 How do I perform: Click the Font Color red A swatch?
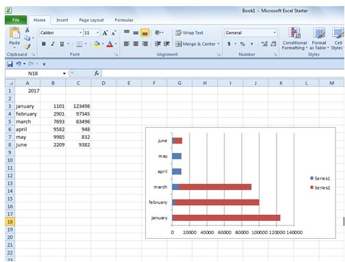click(x=110, y=44)
